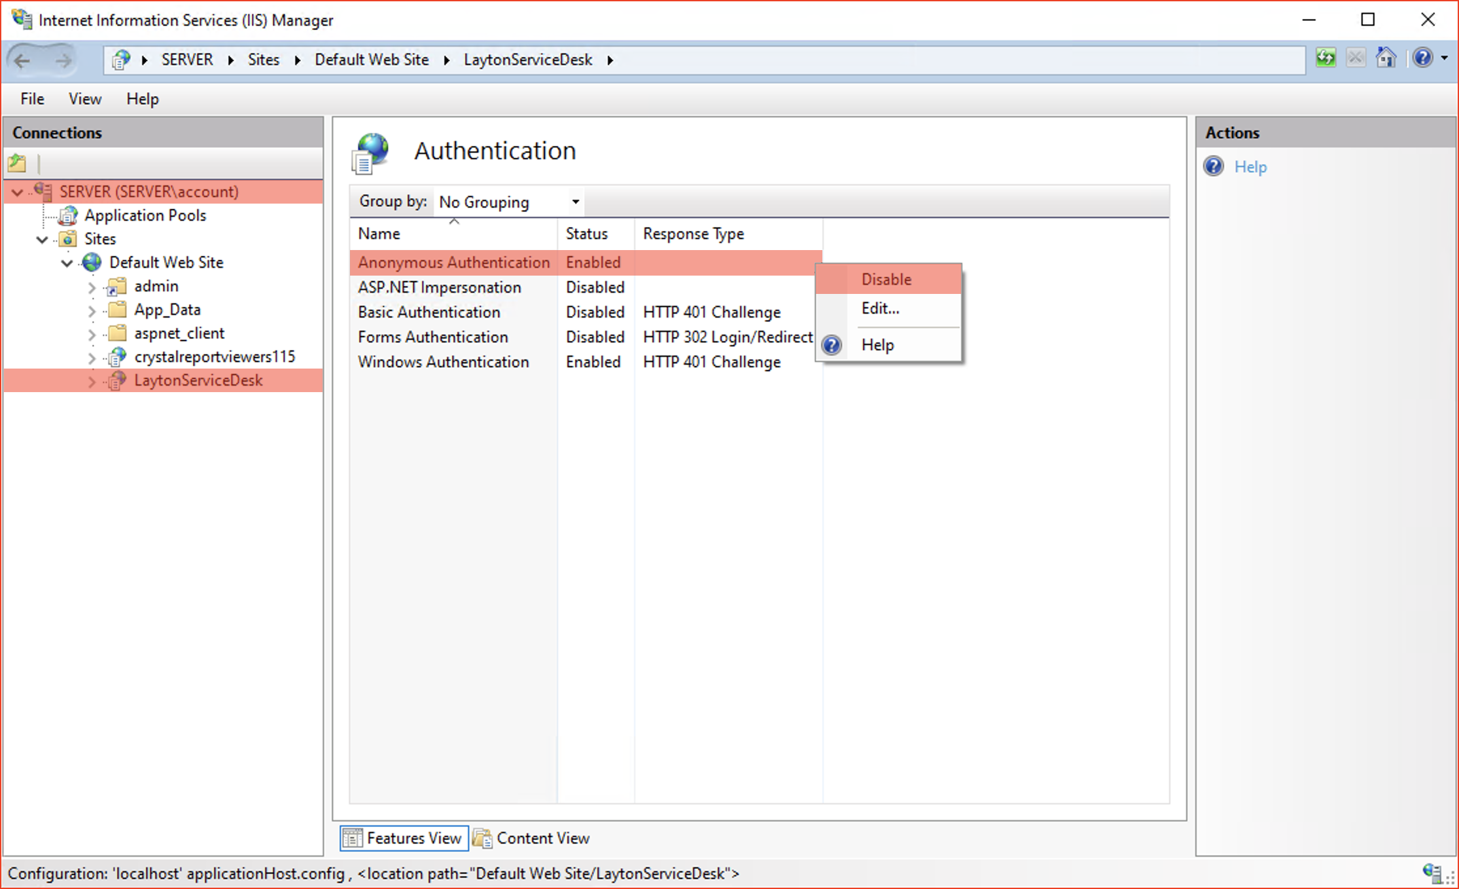Switch to Features View tab
The width and height of the screenshot is (1459, 889).
(404, 838)
